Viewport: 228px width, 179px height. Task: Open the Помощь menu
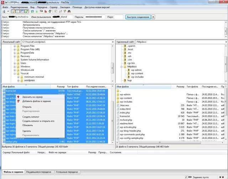(x=77, y=7)
